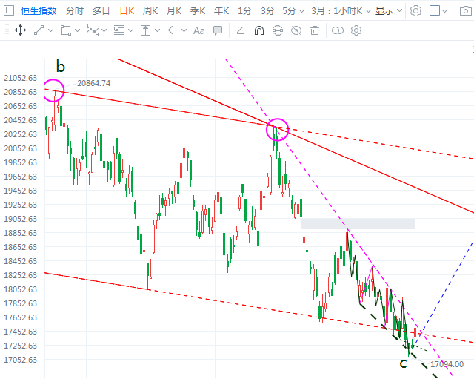
Task: Expand the Fibonacci lines tool dropdown
Action: (x=130, y=30)
